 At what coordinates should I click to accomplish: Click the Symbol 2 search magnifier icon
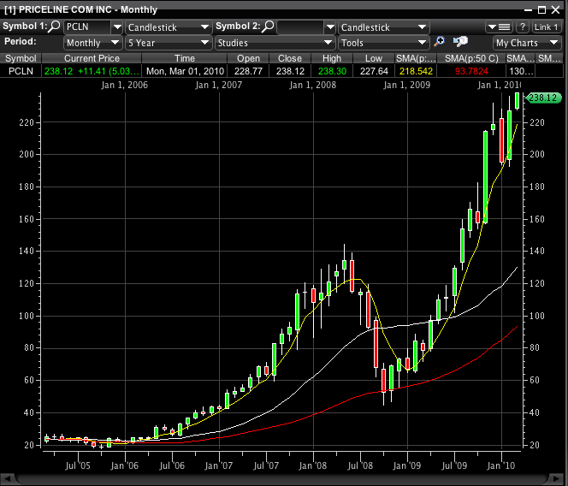pyautogui.click(x=269, y=27)
